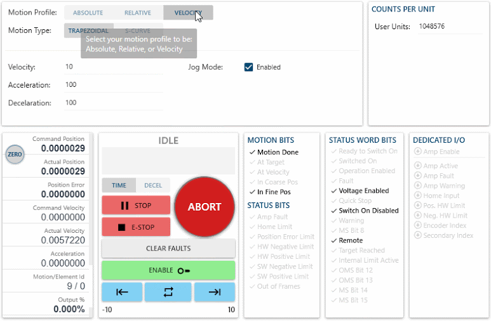Select the ABSOLUTE motion profile
The width and height of the screenshot is (491, 321).
[x=88, y=13]
